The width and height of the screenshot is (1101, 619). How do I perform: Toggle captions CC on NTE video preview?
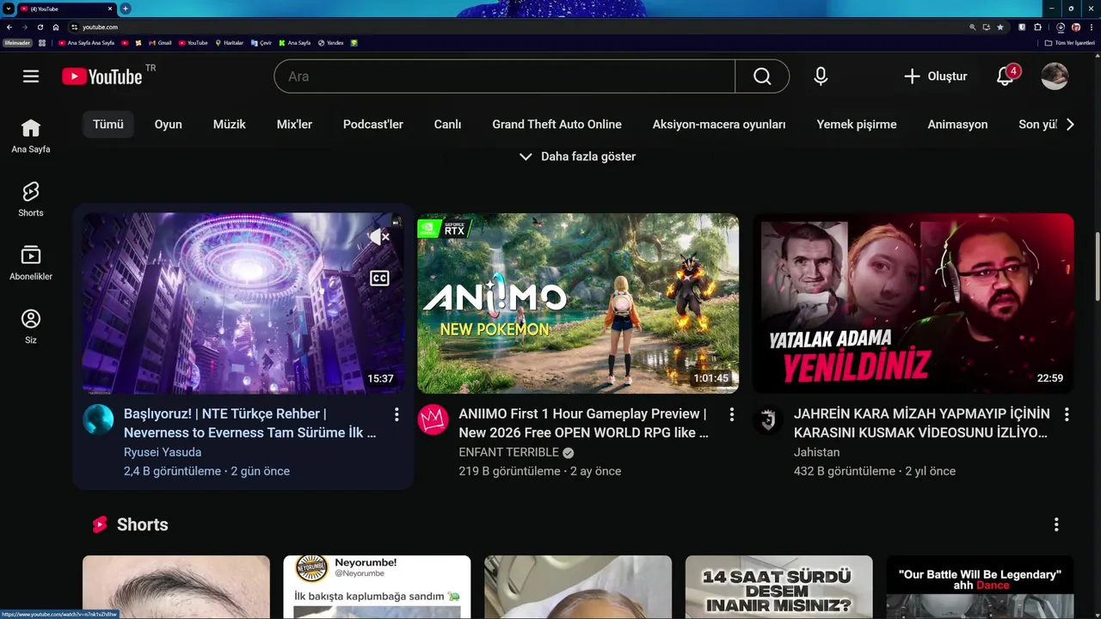pyautogui.click(x=379, y=278)
